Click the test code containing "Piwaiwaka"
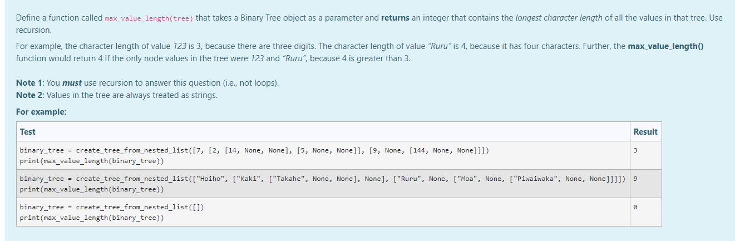This screenshot has width=735, height=241. (x=323, y=179)
